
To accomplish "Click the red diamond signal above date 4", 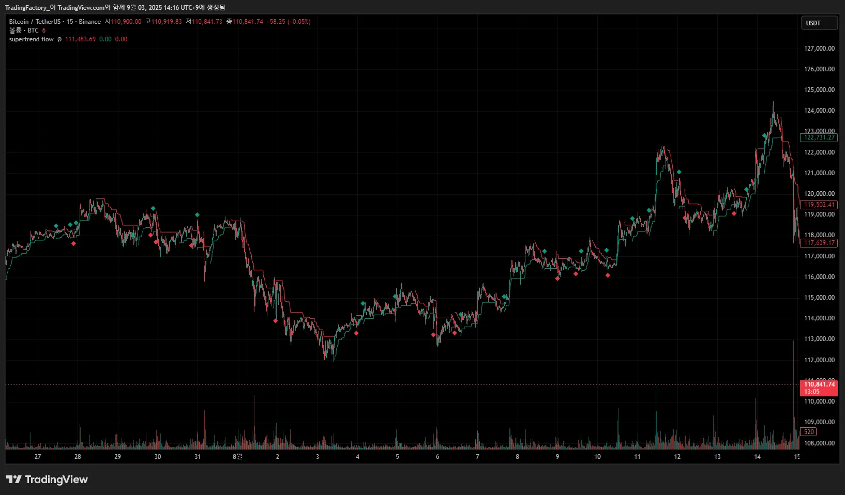I will coord(356,333).
